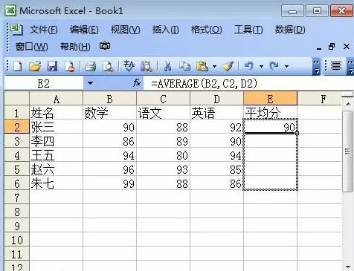
Task: Run the Spelling check icon
Action: pyautogui.click(x=129, y=66)
